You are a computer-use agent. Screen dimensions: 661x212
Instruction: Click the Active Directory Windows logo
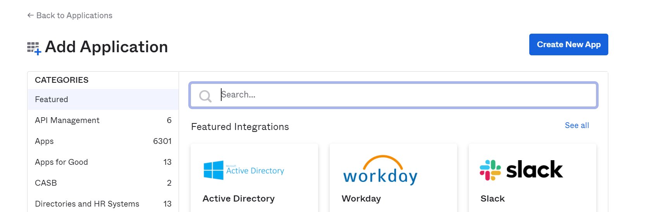[x=213, y=170]
